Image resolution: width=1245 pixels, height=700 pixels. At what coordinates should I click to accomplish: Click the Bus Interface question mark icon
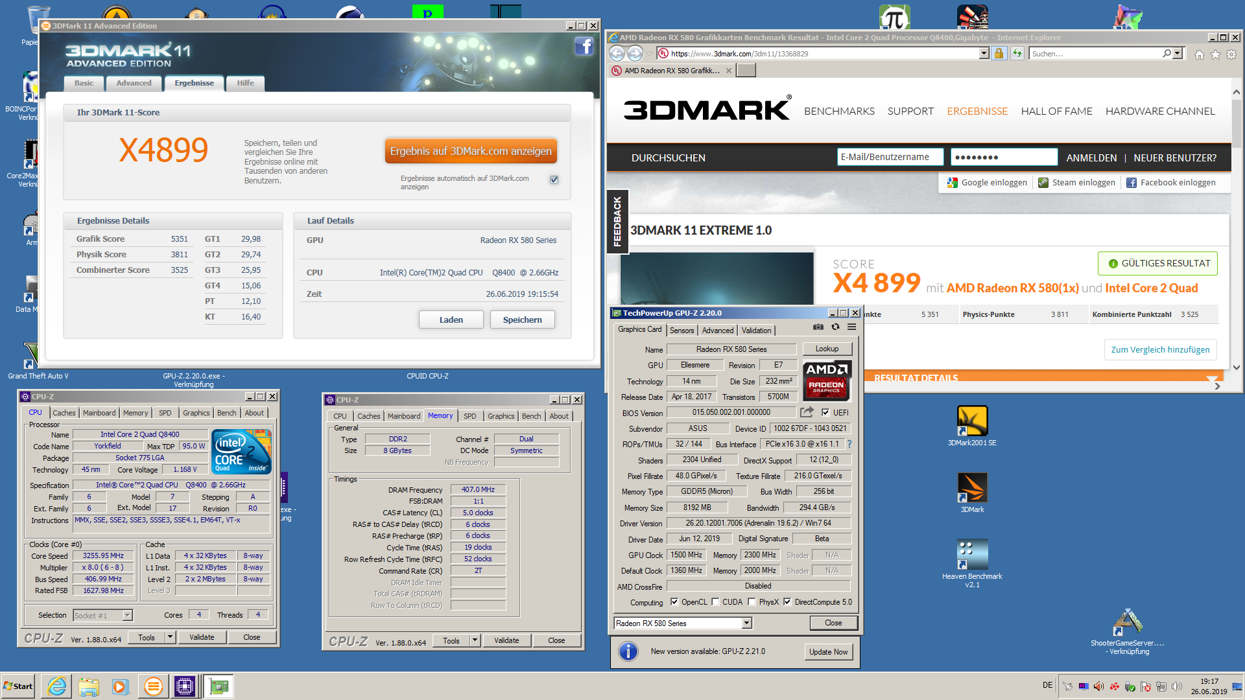849,444
